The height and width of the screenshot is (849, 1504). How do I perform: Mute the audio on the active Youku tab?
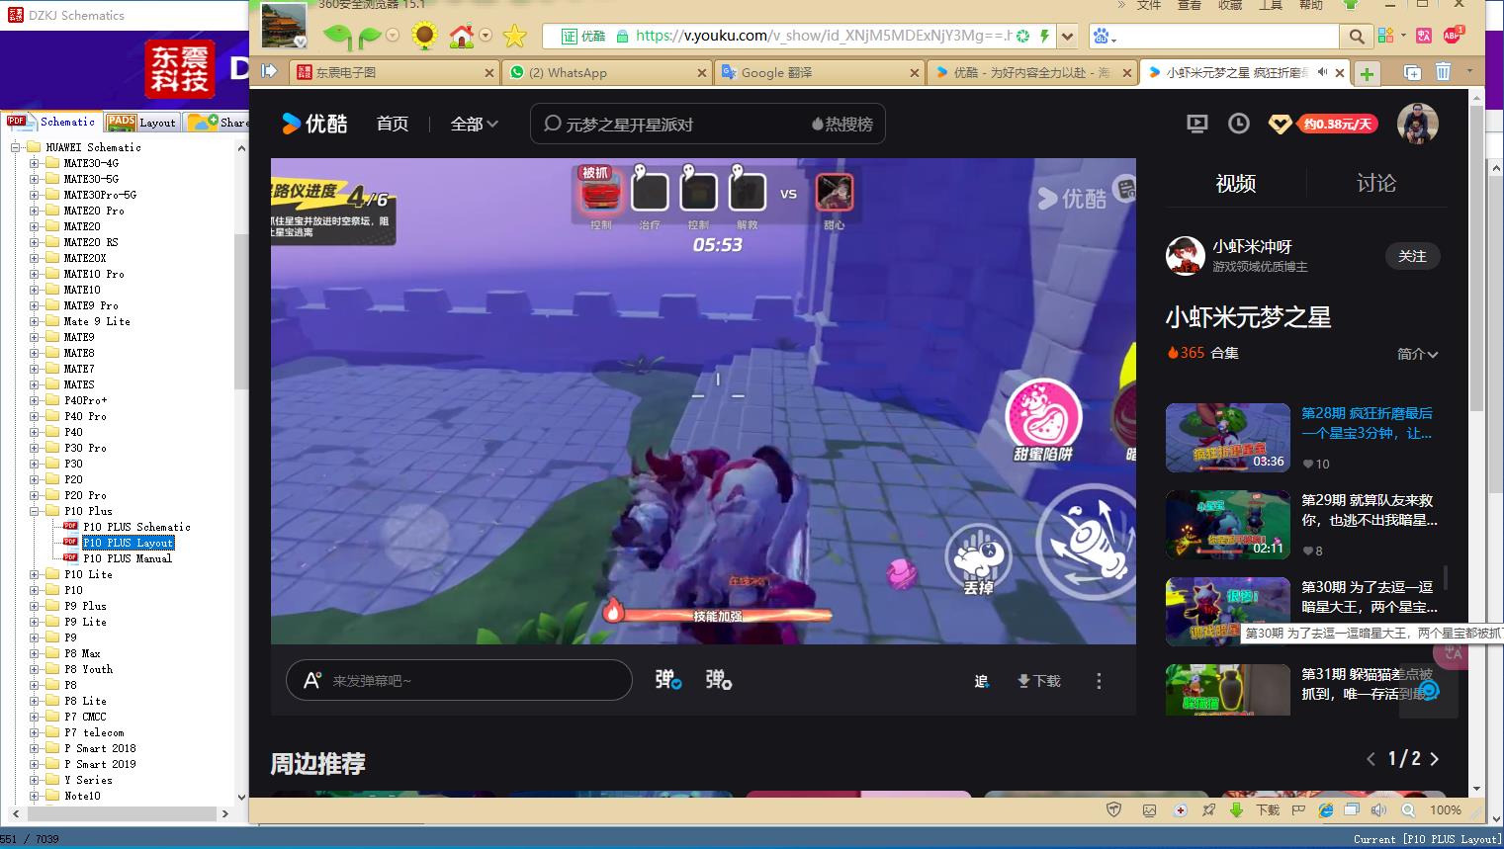1322,72
